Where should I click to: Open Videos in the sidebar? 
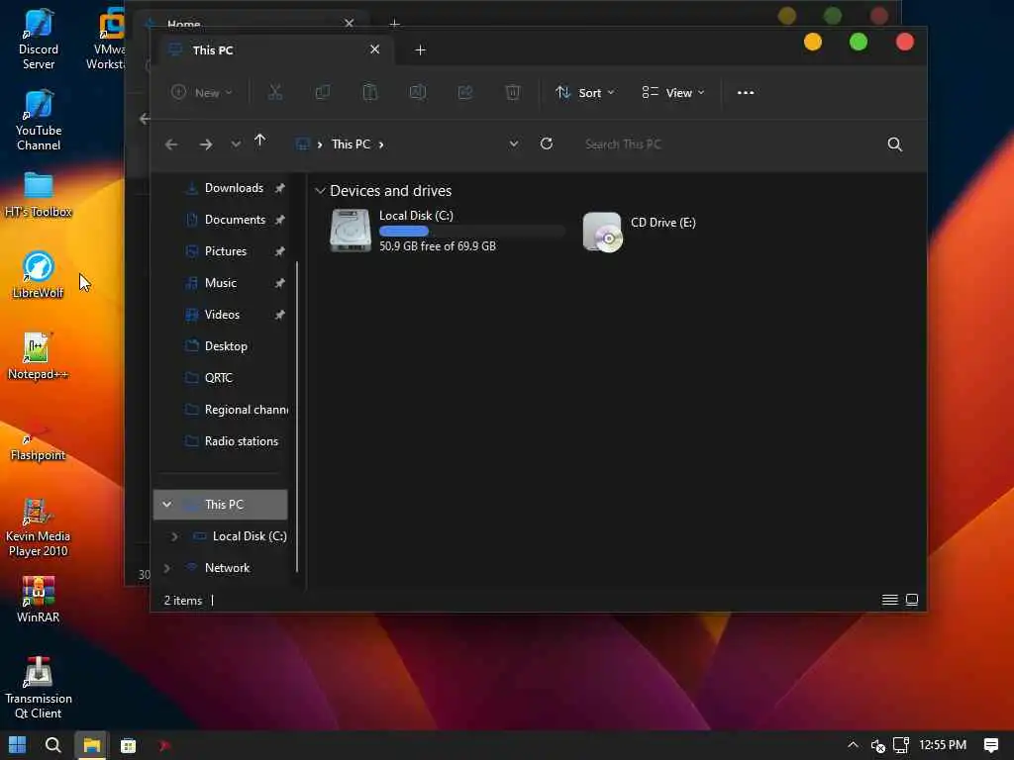[x=222, y=315]
